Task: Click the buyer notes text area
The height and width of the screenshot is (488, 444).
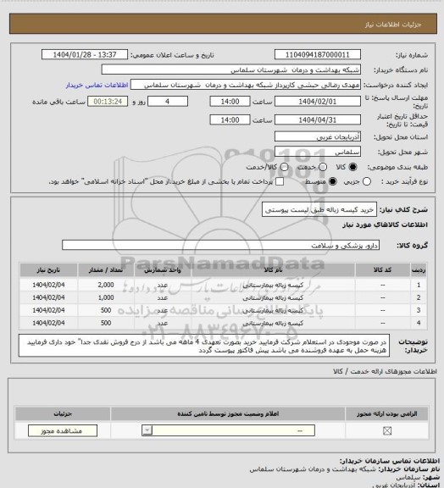Action: pos(204,346)
